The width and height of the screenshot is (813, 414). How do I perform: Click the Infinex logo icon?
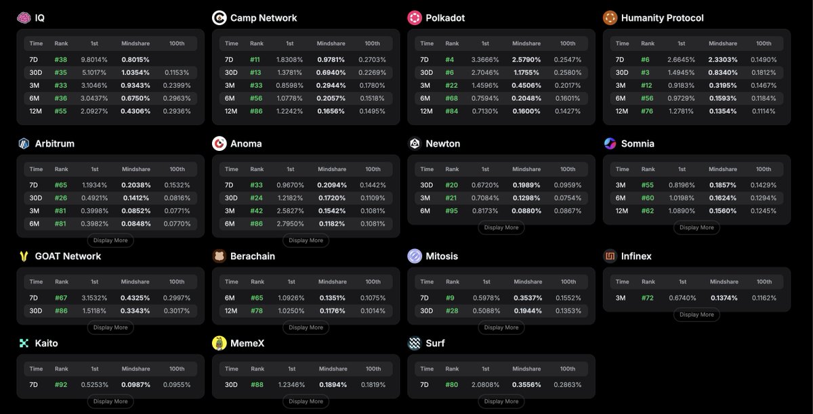tap(610, 256)
